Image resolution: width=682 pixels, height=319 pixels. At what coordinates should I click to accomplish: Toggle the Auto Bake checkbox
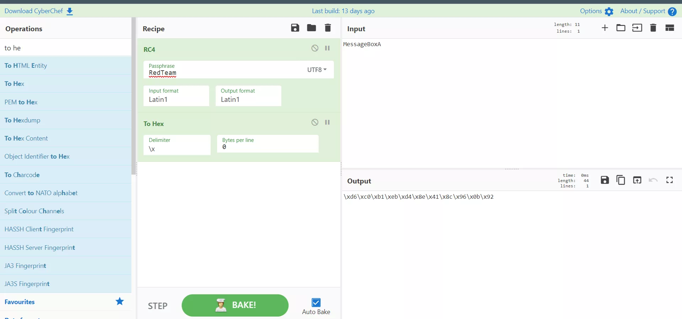316,303
